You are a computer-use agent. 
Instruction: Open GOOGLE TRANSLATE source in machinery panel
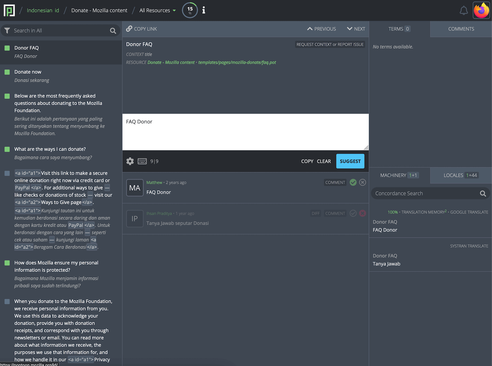click(469, 212)
